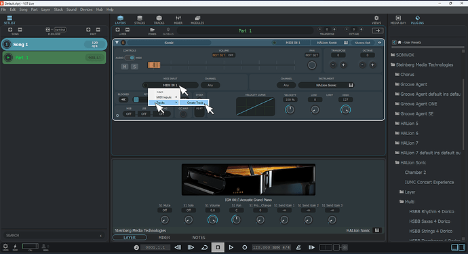Screen dimensions: 468x254
Task: Toggle the Audio/MIDI controls switch
Action: [x=130, y=58]
